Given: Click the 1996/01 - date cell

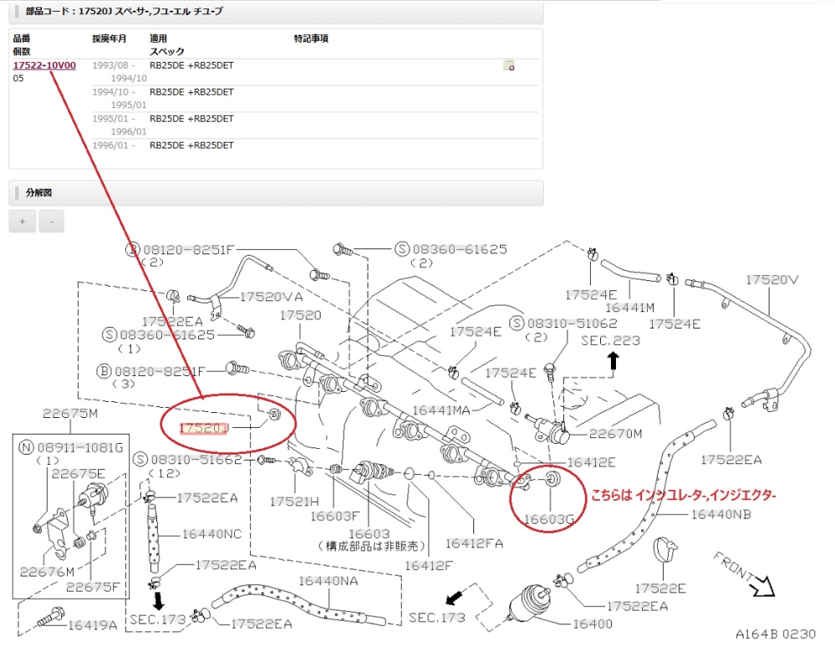Looking at the screenshot, I should [x=114, y=145].
